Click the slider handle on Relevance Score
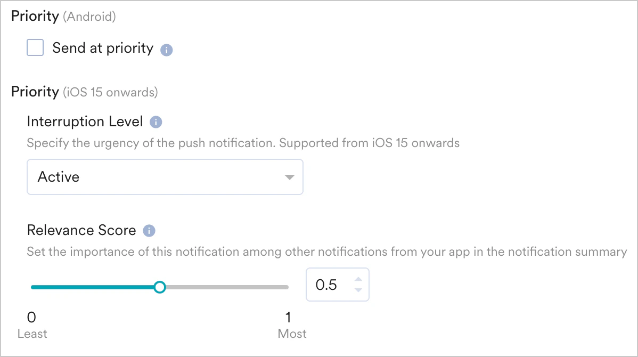 (160, 287)
